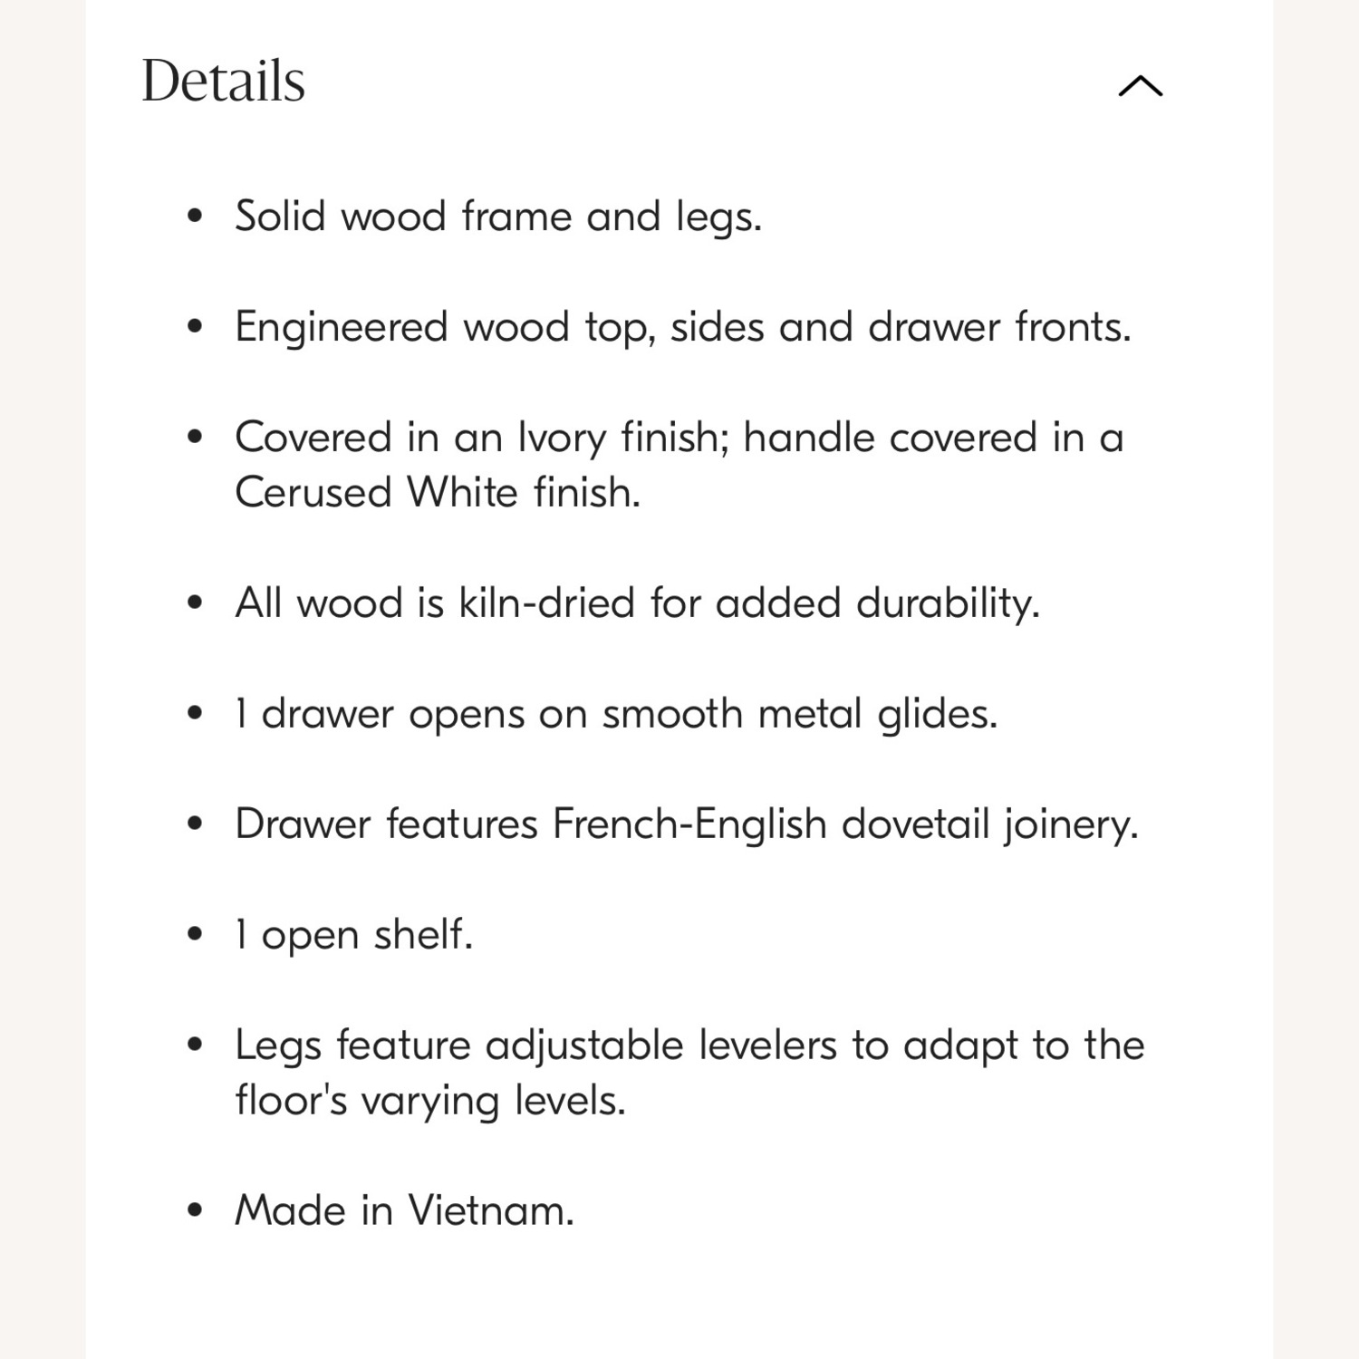Click the bullet dot before "Solid wood"
This screenshot has height=1359, width=1359.
(x=195, y=217)
